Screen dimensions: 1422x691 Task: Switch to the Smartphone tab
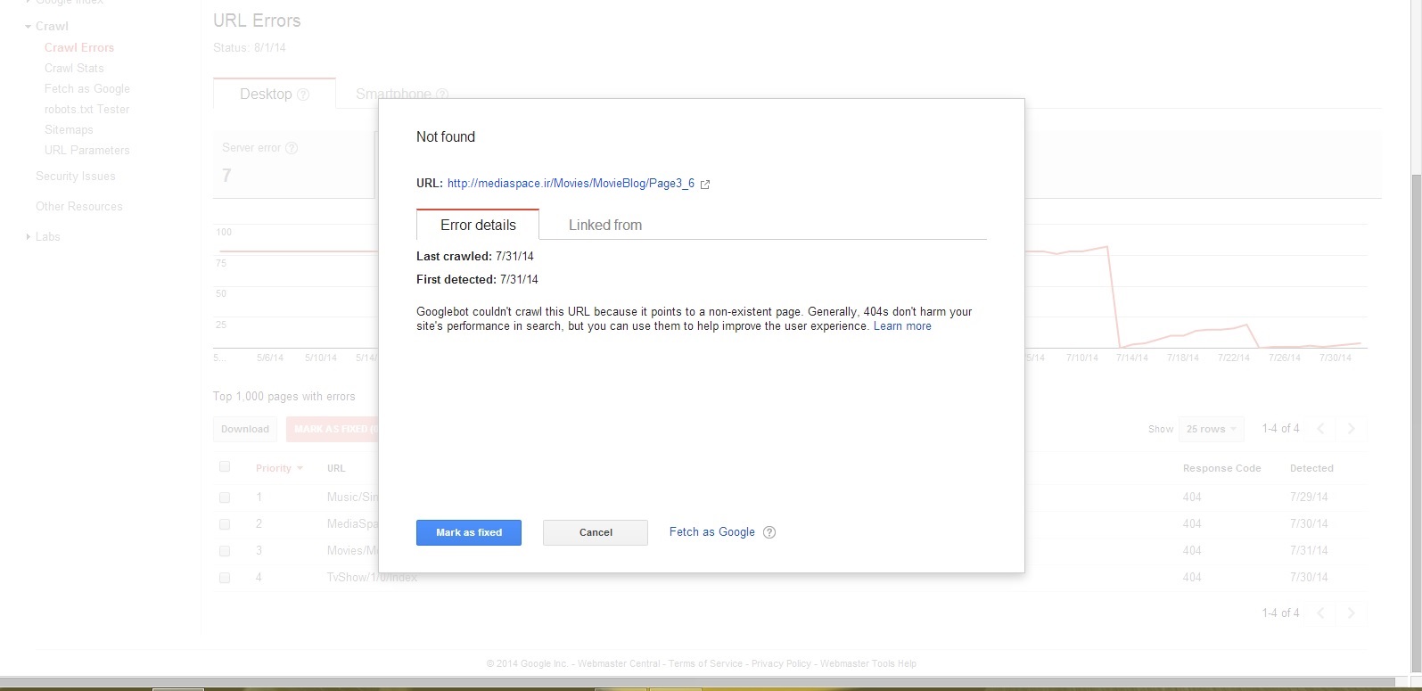point(393,94)
